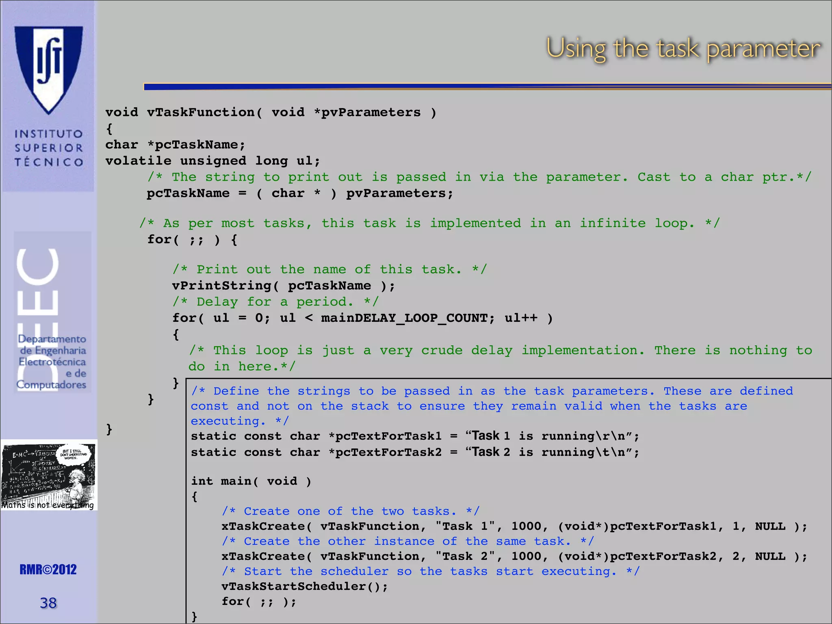Click the comment line 'const and not on the stack'
Screen dimensions: 832x624
pos(469,406)
